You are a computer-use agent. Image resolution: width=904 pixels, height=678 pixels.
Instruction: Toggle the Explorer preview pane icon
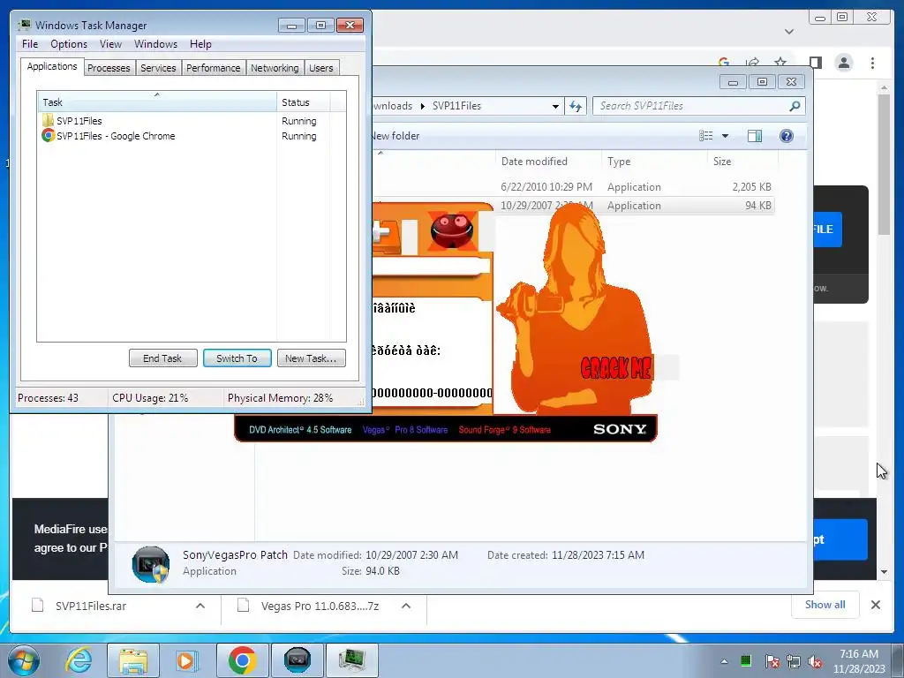pyautogui.click(x=754, y=136)
